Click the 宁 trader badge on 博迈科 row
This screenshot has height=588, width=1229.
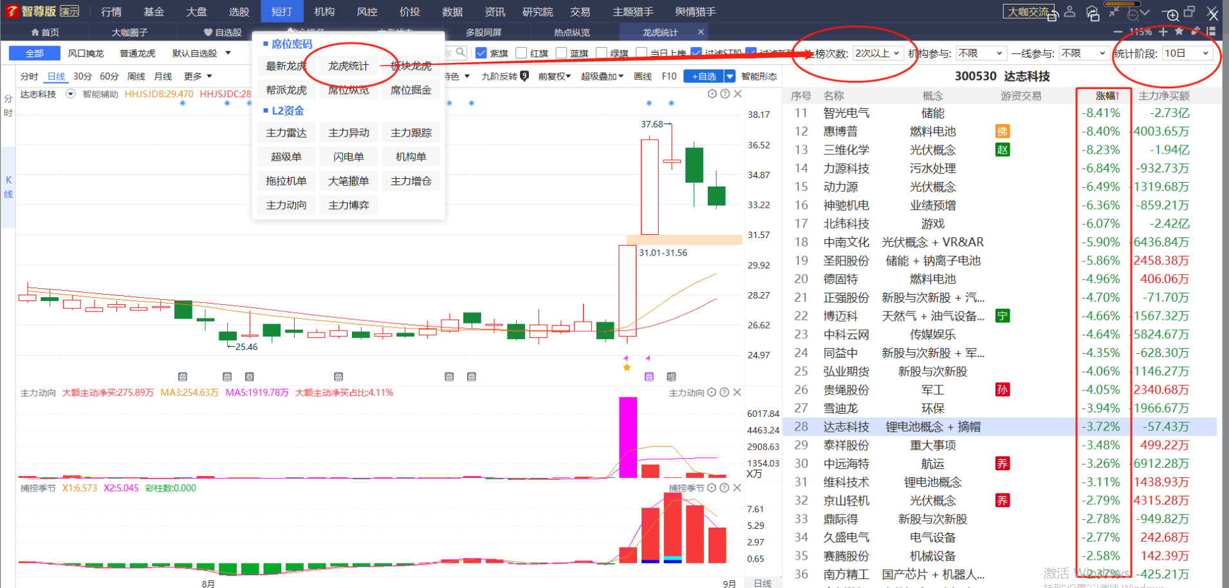tap(1003, 316)
